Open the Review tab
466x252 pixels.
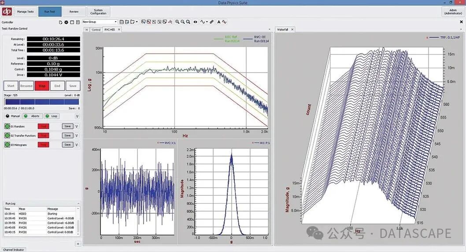point(74,11)
